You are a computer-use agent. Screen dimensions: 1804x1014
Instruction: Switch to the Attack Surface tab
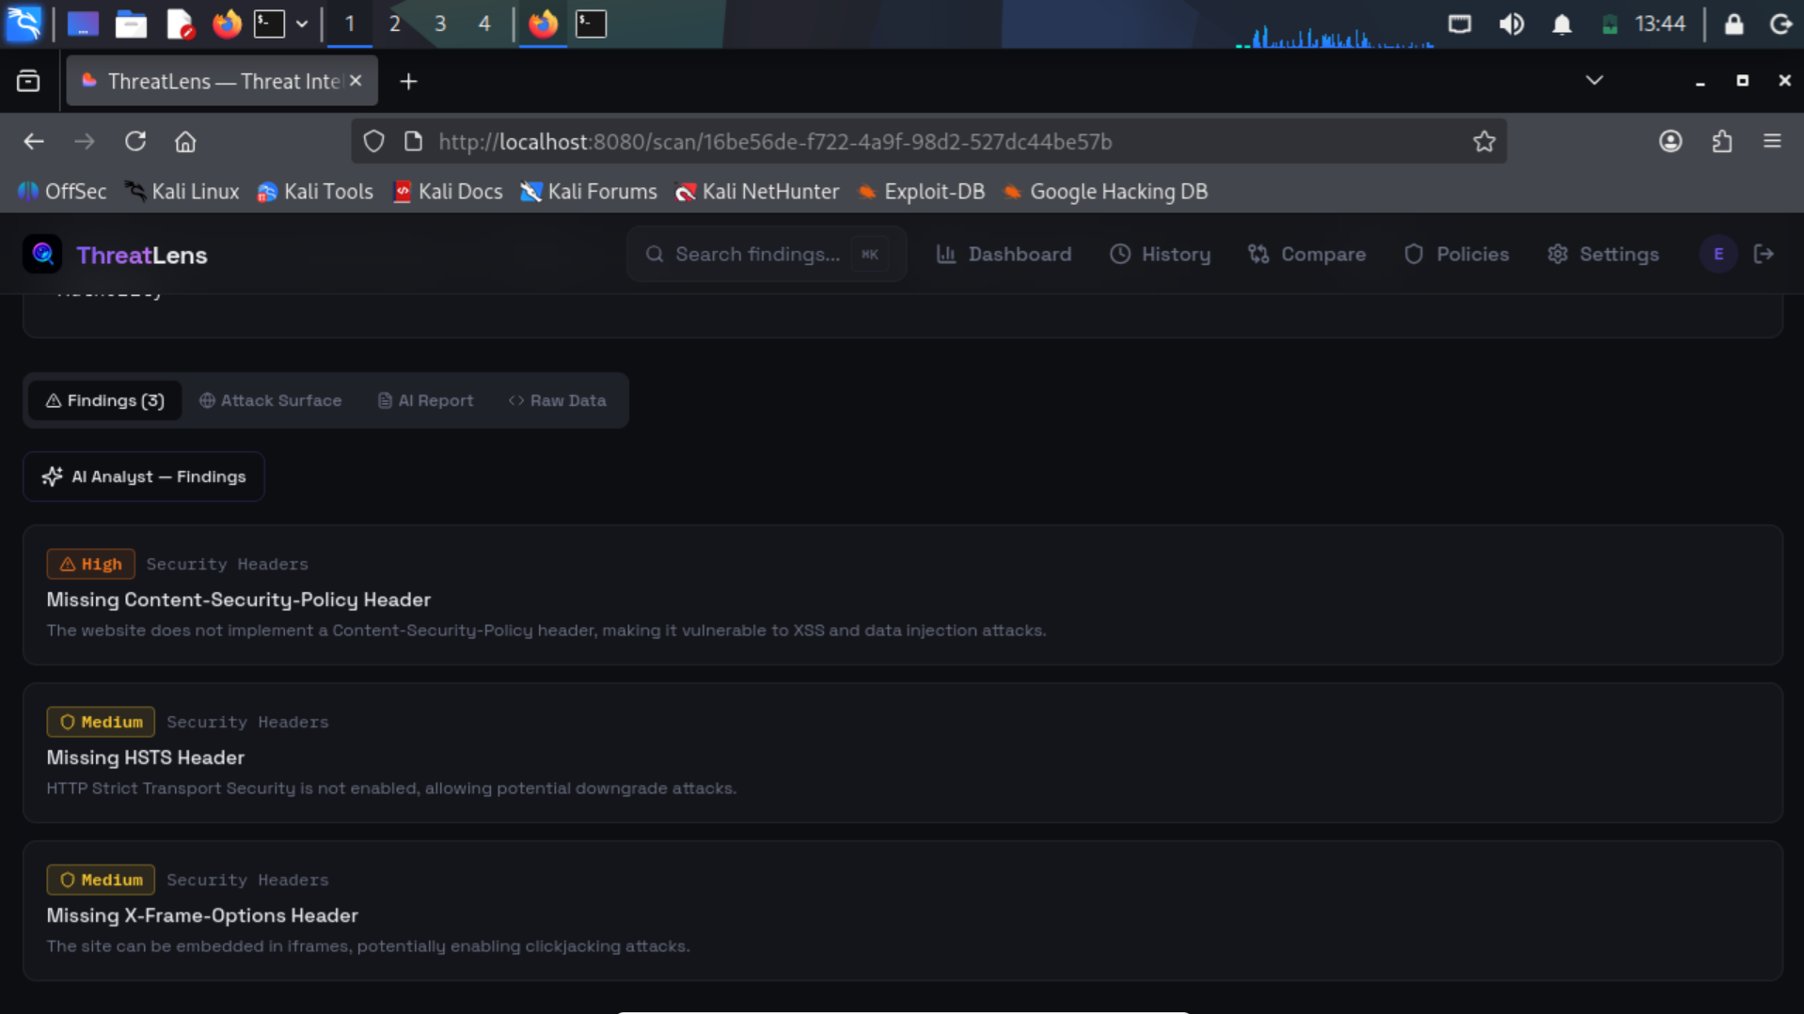click(x=270, y=400)
